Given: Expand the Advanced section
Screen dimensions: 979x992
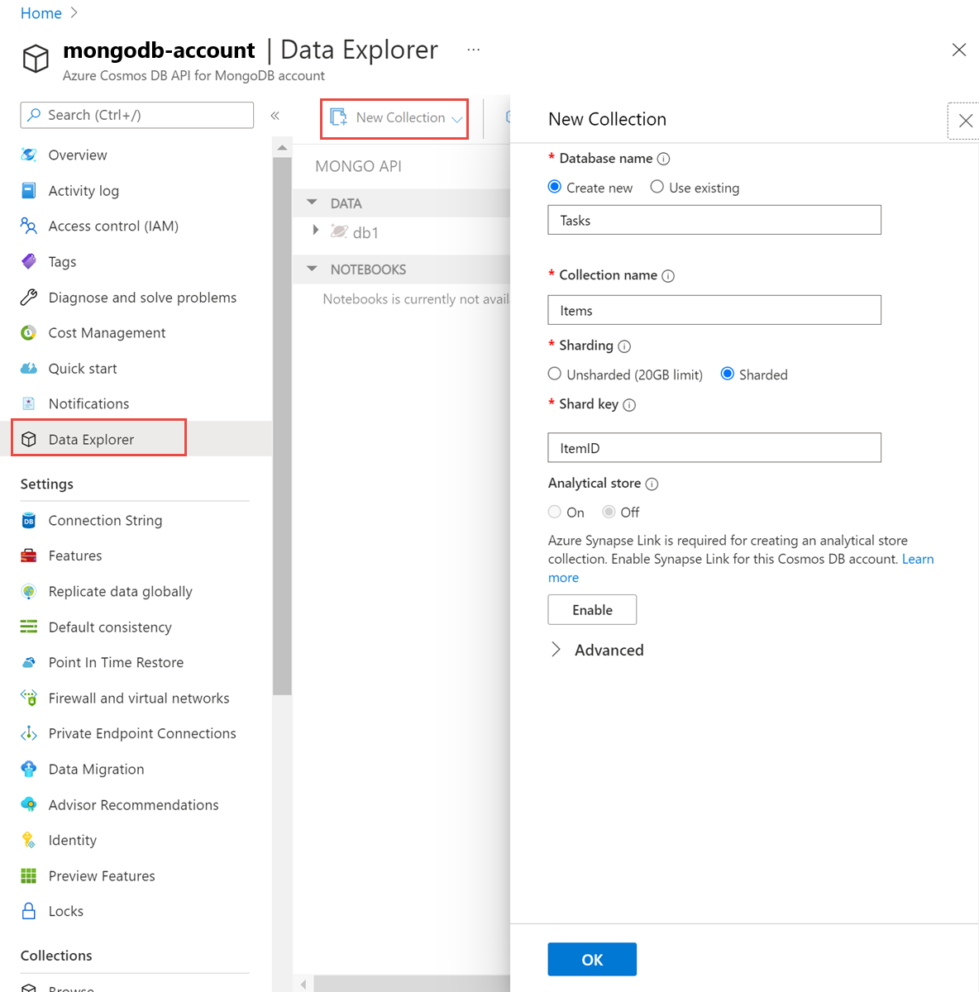Looking at the screenshot, I should click(556, 650).
